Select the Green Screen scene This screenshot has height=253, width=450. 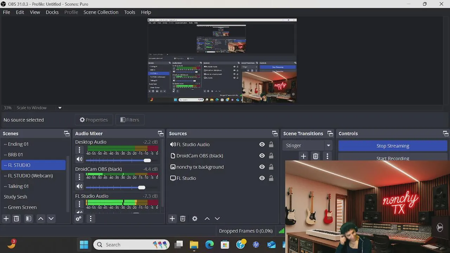tap(33, 207)
